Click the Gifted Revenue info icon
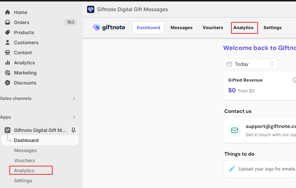The image size is (296, 188). tap(294, 80)
